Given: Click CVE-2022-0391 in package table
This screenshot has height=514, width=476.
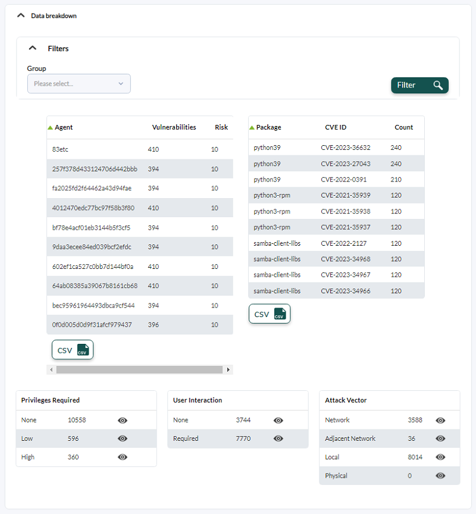Looking at the screenshot, I should pos(343,180).
